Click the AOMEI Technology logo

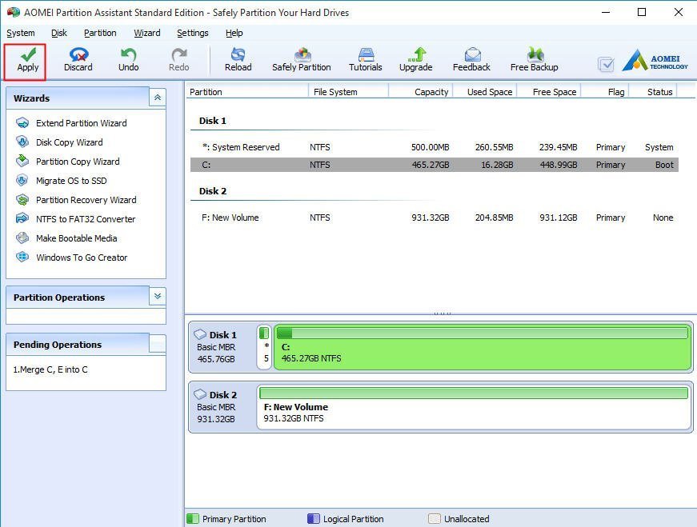(x=655, y=61)
